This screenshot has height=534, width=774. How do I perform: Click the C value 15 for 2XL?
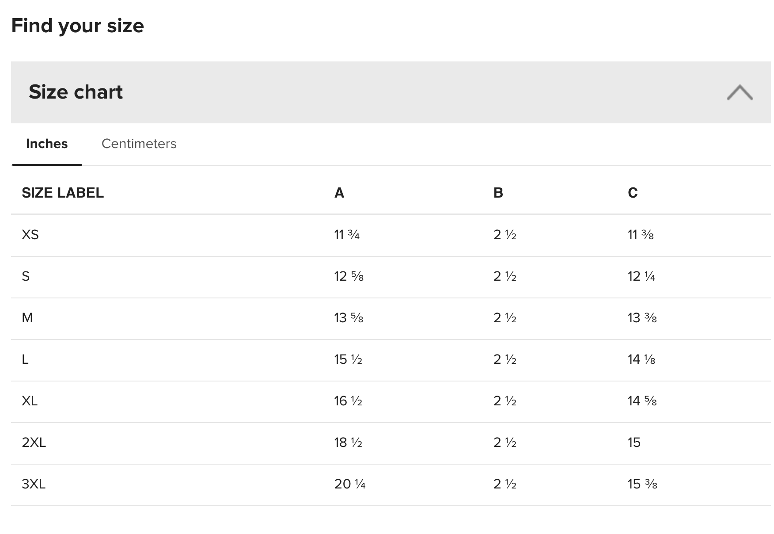[634, 442]
